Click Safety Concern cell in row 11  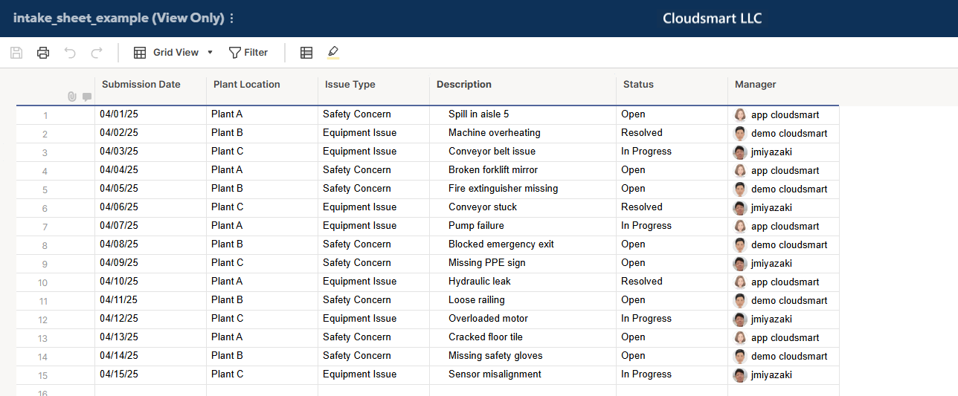[374, 300]
